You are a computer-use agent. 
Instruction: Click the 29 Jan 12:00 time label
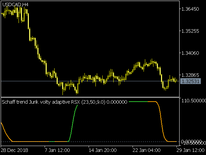coord(191,150)
